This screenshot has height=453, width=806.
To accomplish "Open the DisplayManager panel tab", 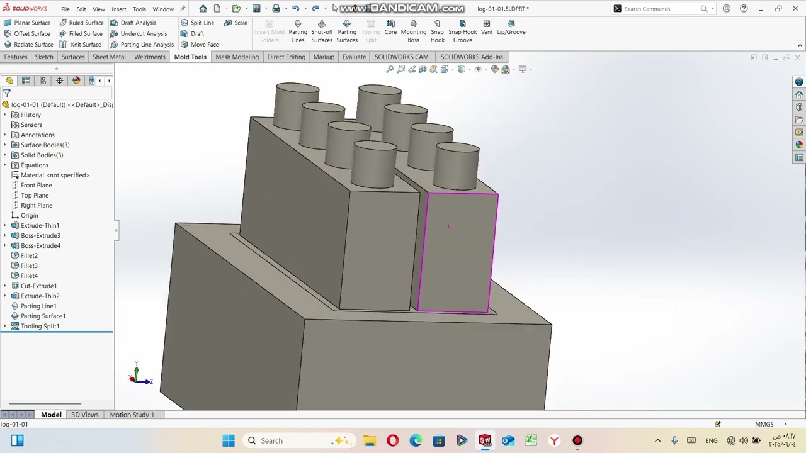I will (x=76, y=81).
